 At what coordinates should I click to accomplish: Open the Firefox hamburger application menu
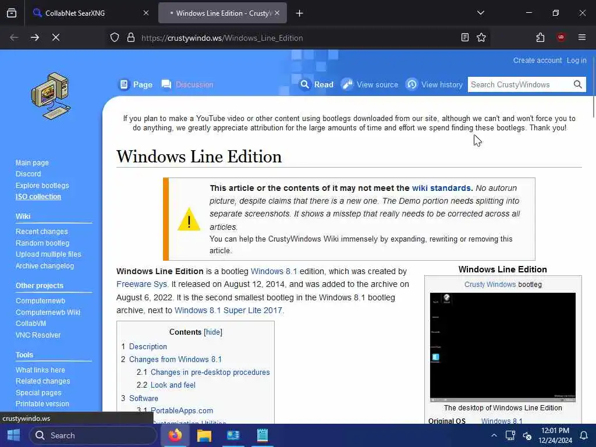[581, 37]
